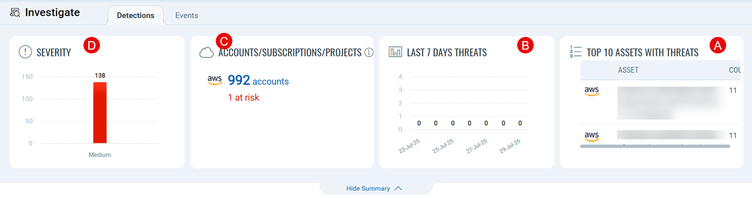
Task: Click the horizontal scrollbar in assets table
Action: [655, 146]
